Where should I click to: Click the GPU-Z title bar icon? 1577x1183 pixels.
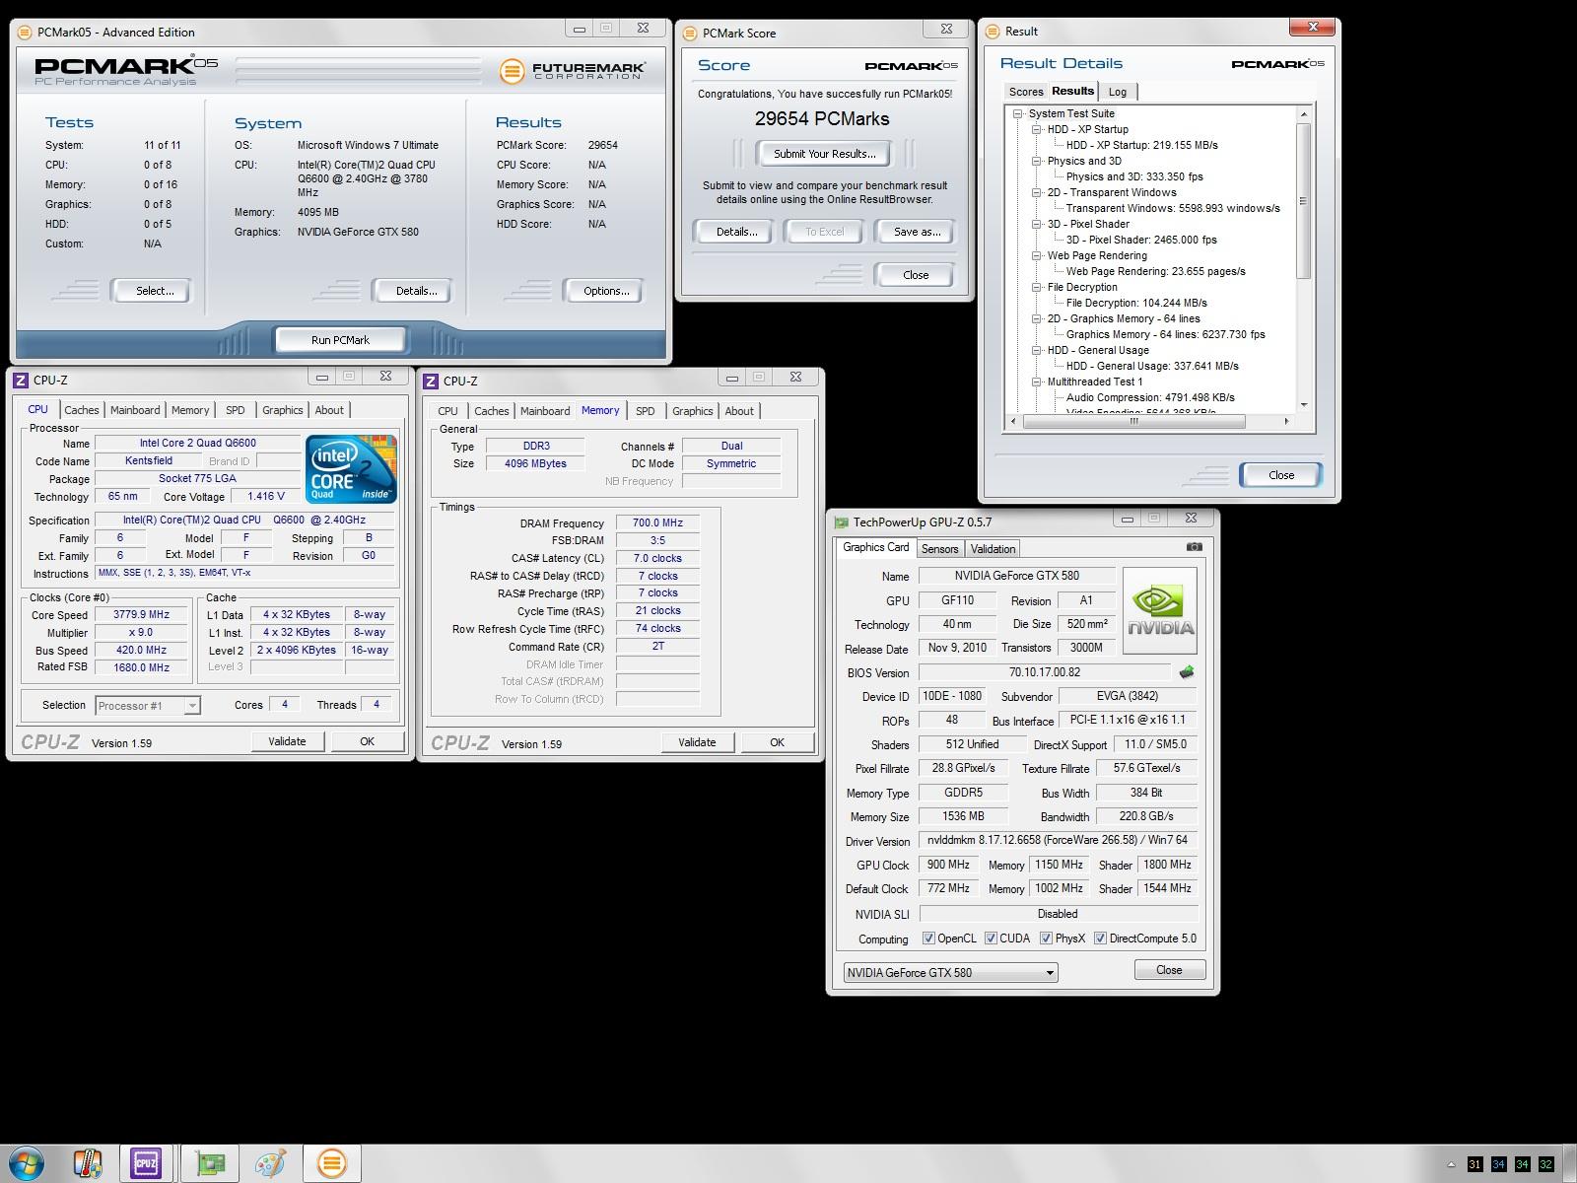point(842,522)
